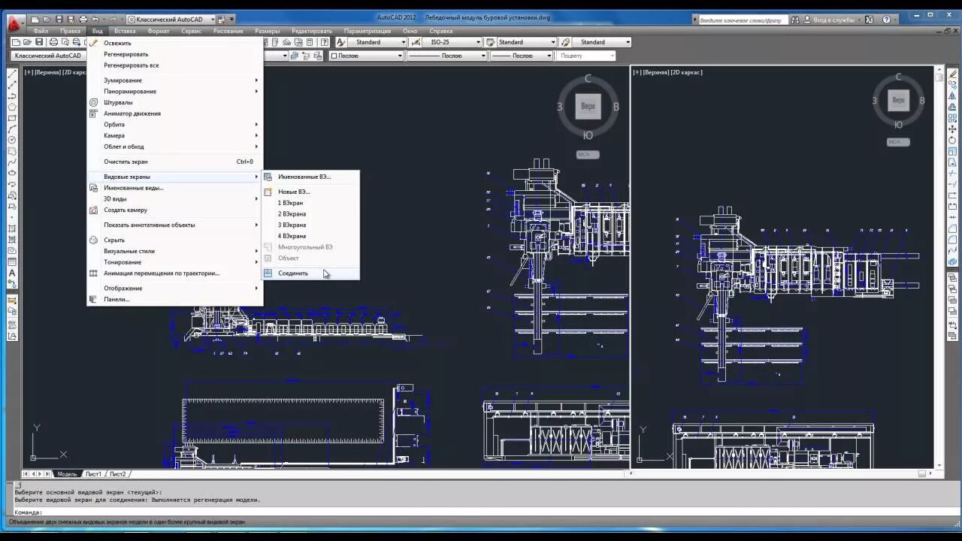Screen dimensions: 962x541
Task: Open the plot style Поцвету dropdown
Action: click(586, 56)
